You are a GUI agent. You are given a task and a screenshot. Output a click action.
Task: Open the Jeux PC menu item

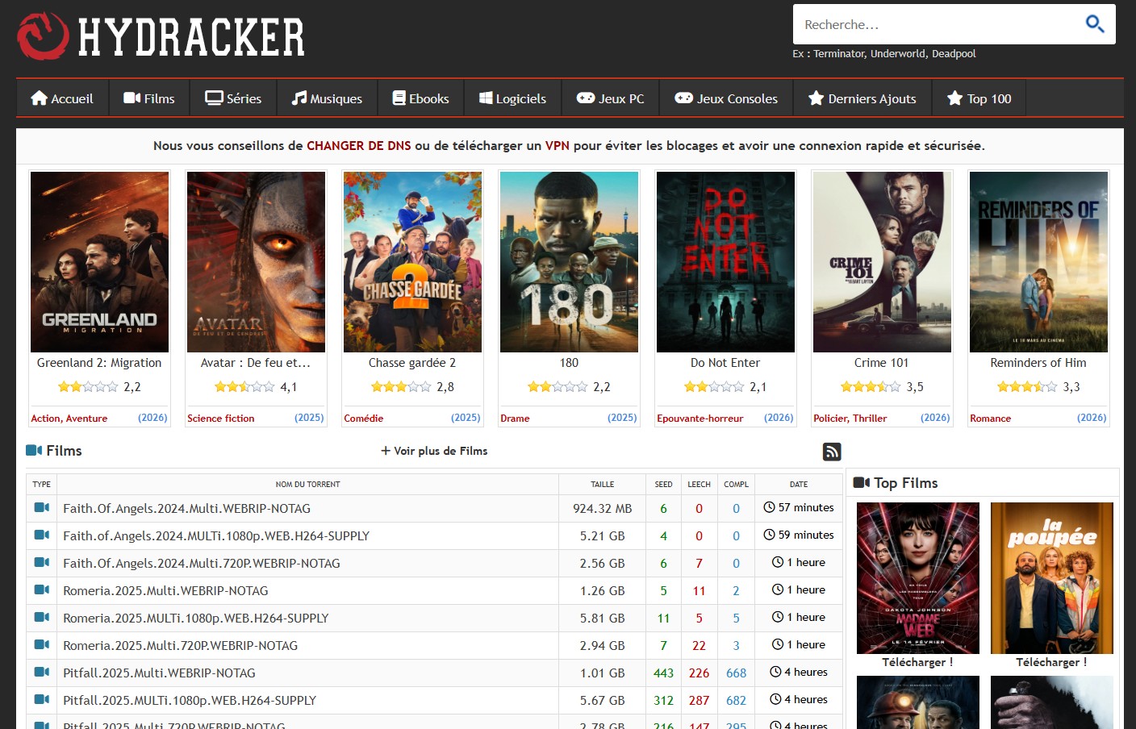click(610, 98)
